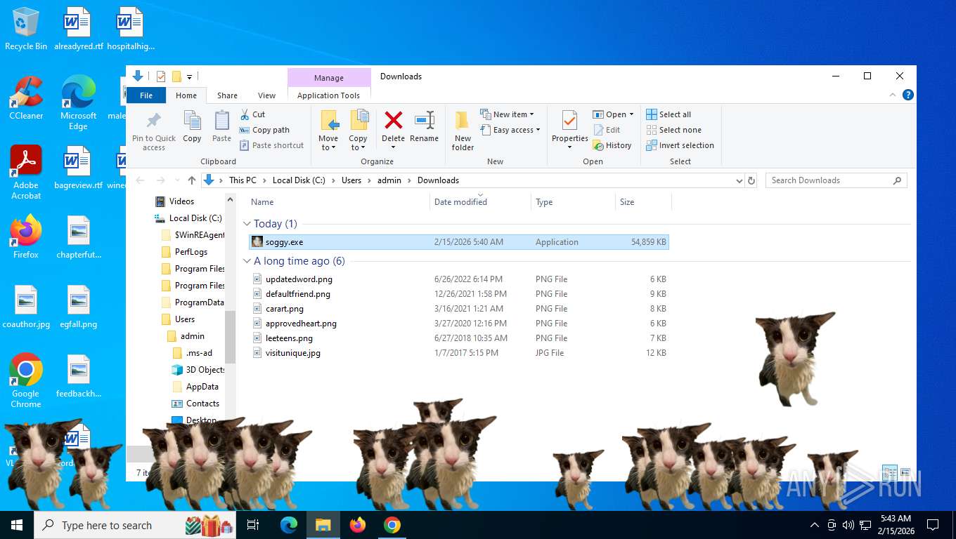The image size is (956, 539).
Task: Switch to the Share ribbon tab
Action: coord(227,95)
